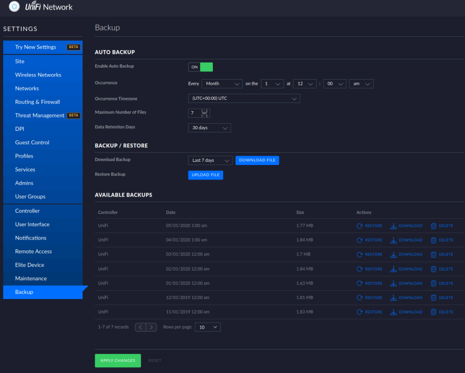Go to previous page of backup records
Image resolution: width=465 pixels, height=373 pixels.
[x=141, y=327]
